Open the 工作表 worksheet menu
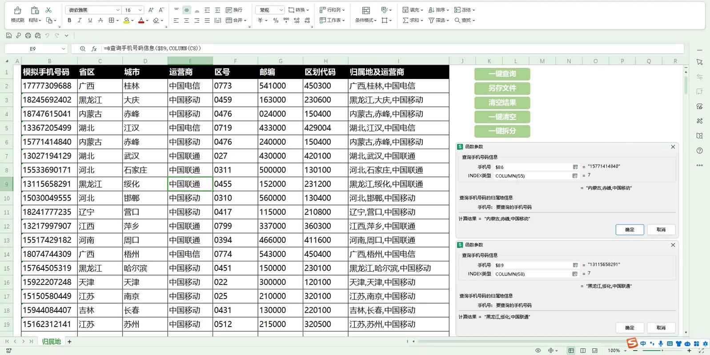Viewport: 710px width, 355px height. click(x=332, y=20)
